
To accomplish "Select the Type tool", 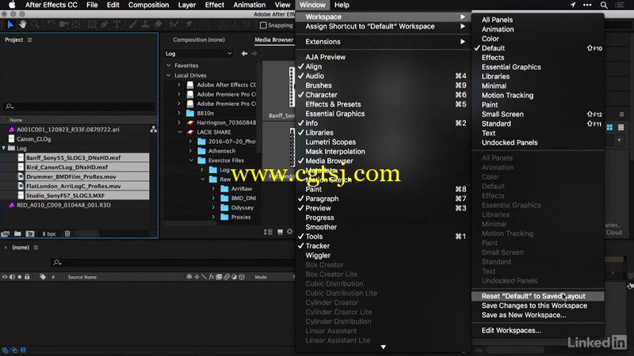I will pyautogui.click(x=117, y=25).
